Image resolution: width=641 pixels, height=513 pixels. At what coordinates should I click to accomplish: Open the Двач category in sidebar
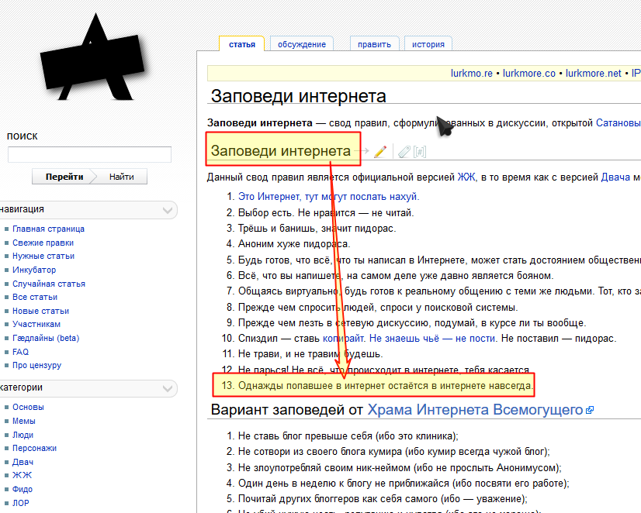[23, 462]
